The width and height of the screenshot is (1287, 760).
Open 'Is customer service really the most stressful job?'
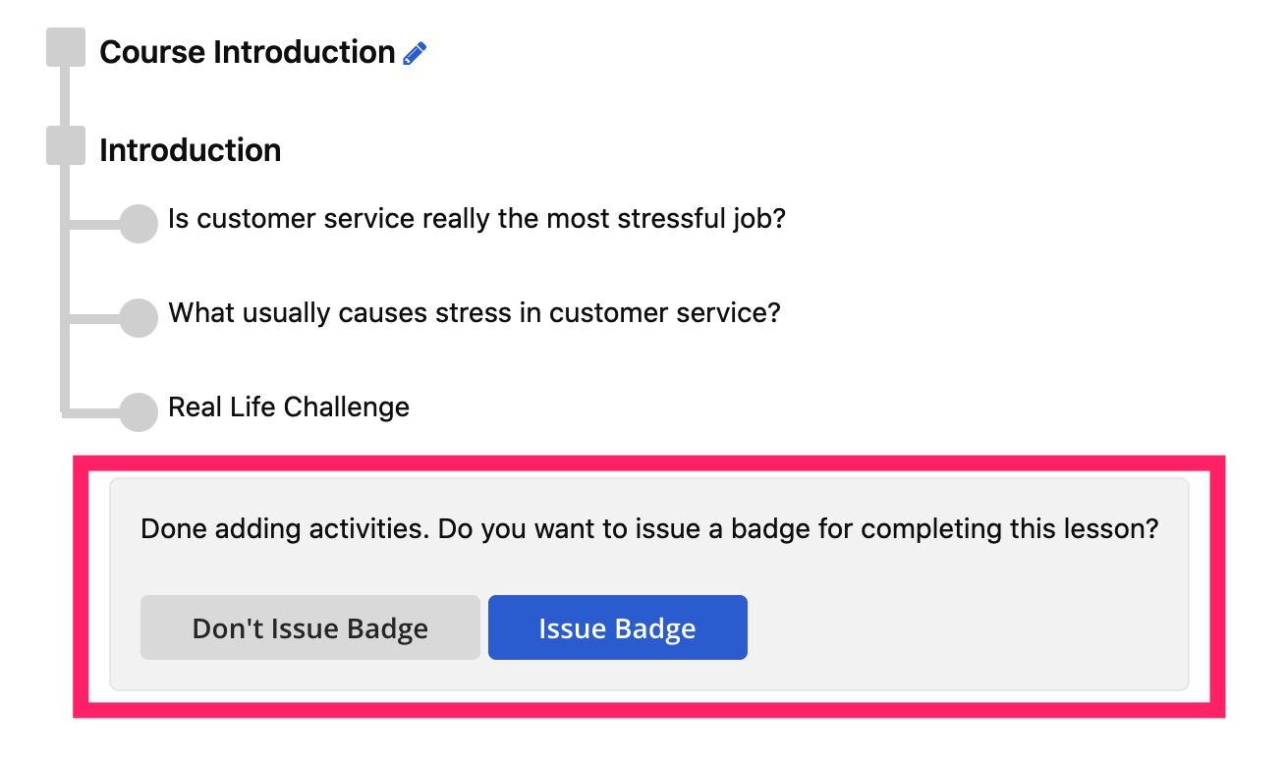point(477,218)
